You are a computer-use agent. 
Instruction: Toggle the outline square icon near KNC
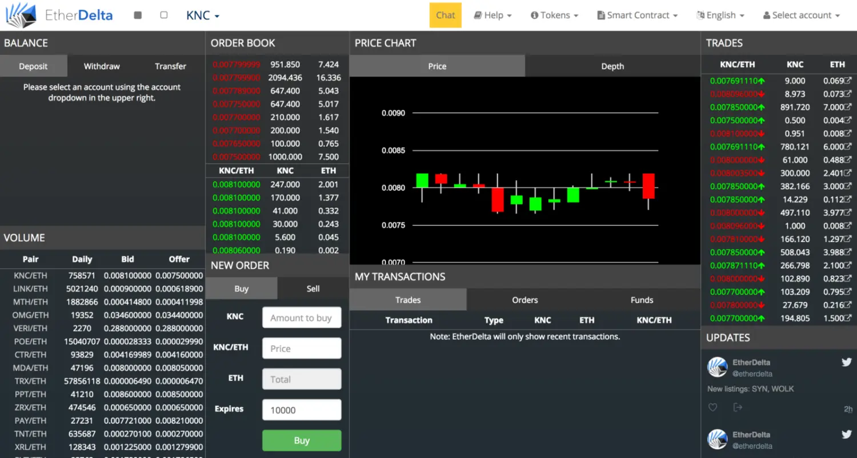[x=163, y=15]
